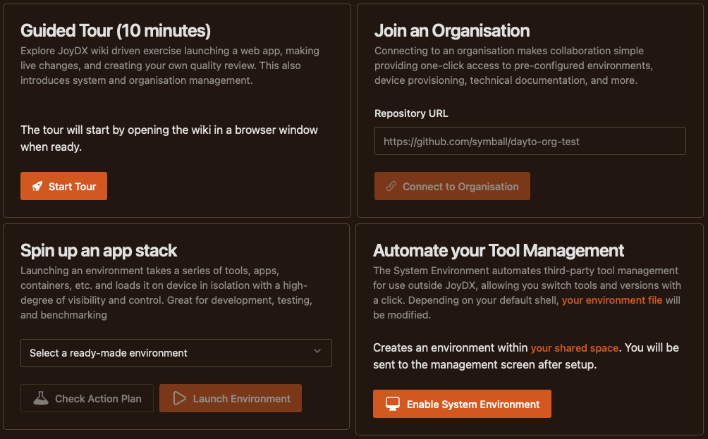Image resolution: width=708 pixels, height=439 pixels.
Task: Follow the 'your environment file' link
Action: 611,301
